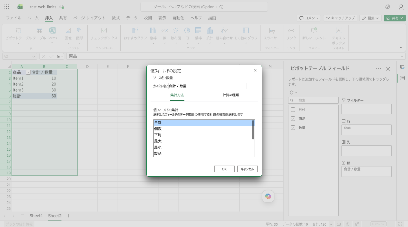Click the Excel file icon in title bar

[x=20, y=7]
